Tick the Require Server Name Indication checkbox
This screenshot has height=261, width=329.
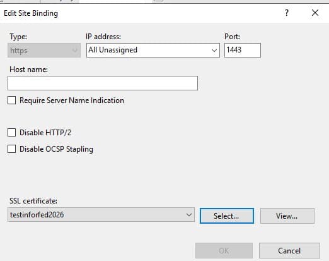11,100
